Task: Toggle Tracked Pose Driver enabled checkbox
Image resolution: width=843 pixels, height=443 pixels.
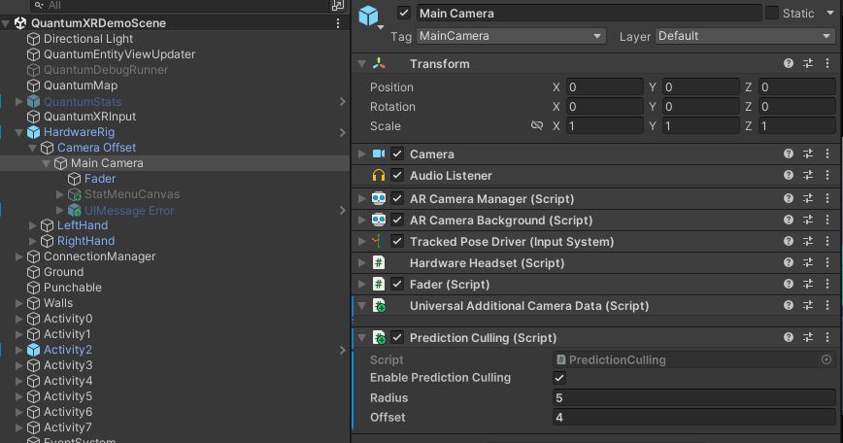Action: [397, 241]
